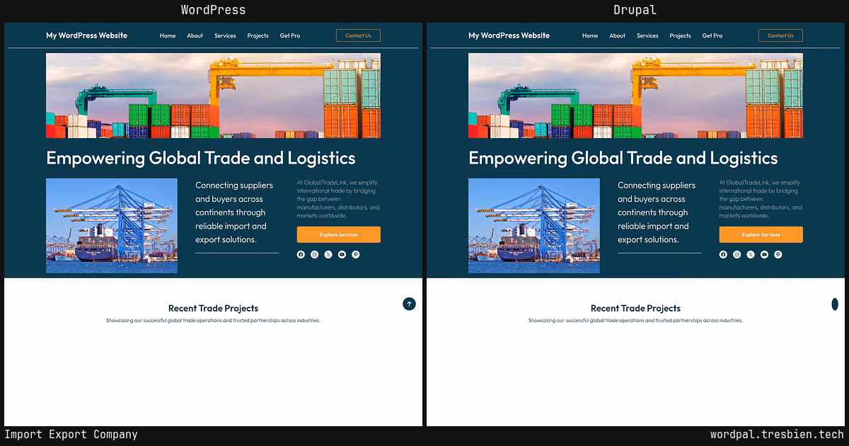Click Empowering Global Trade heading in Drupal panel
Viewport: 849px width, 446px height.
(623, 158)
